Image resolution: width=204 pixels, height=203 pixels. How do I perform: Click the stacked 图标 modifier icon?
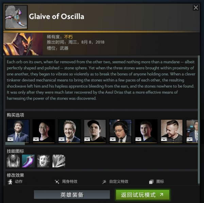click(x=151, y=182)
